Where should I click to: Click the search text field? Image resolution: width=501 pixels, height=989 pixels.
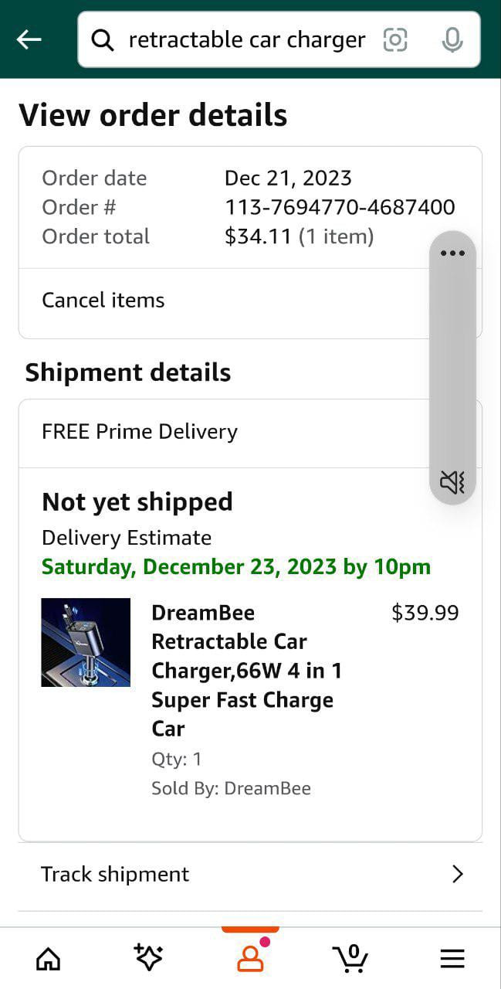247,39
